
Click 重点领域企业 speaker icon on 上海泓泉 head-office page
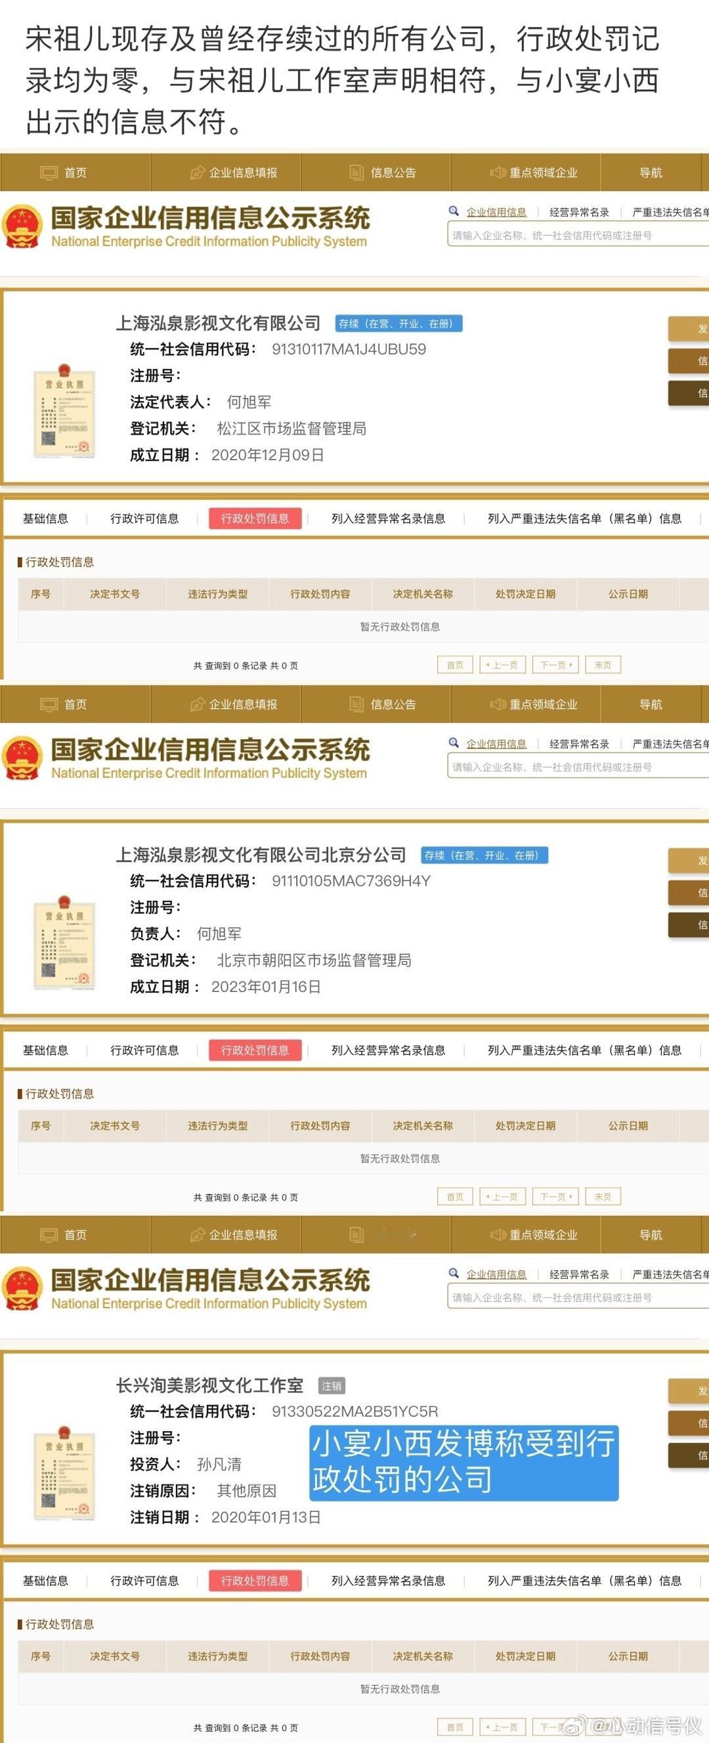[x=498, y=173]
